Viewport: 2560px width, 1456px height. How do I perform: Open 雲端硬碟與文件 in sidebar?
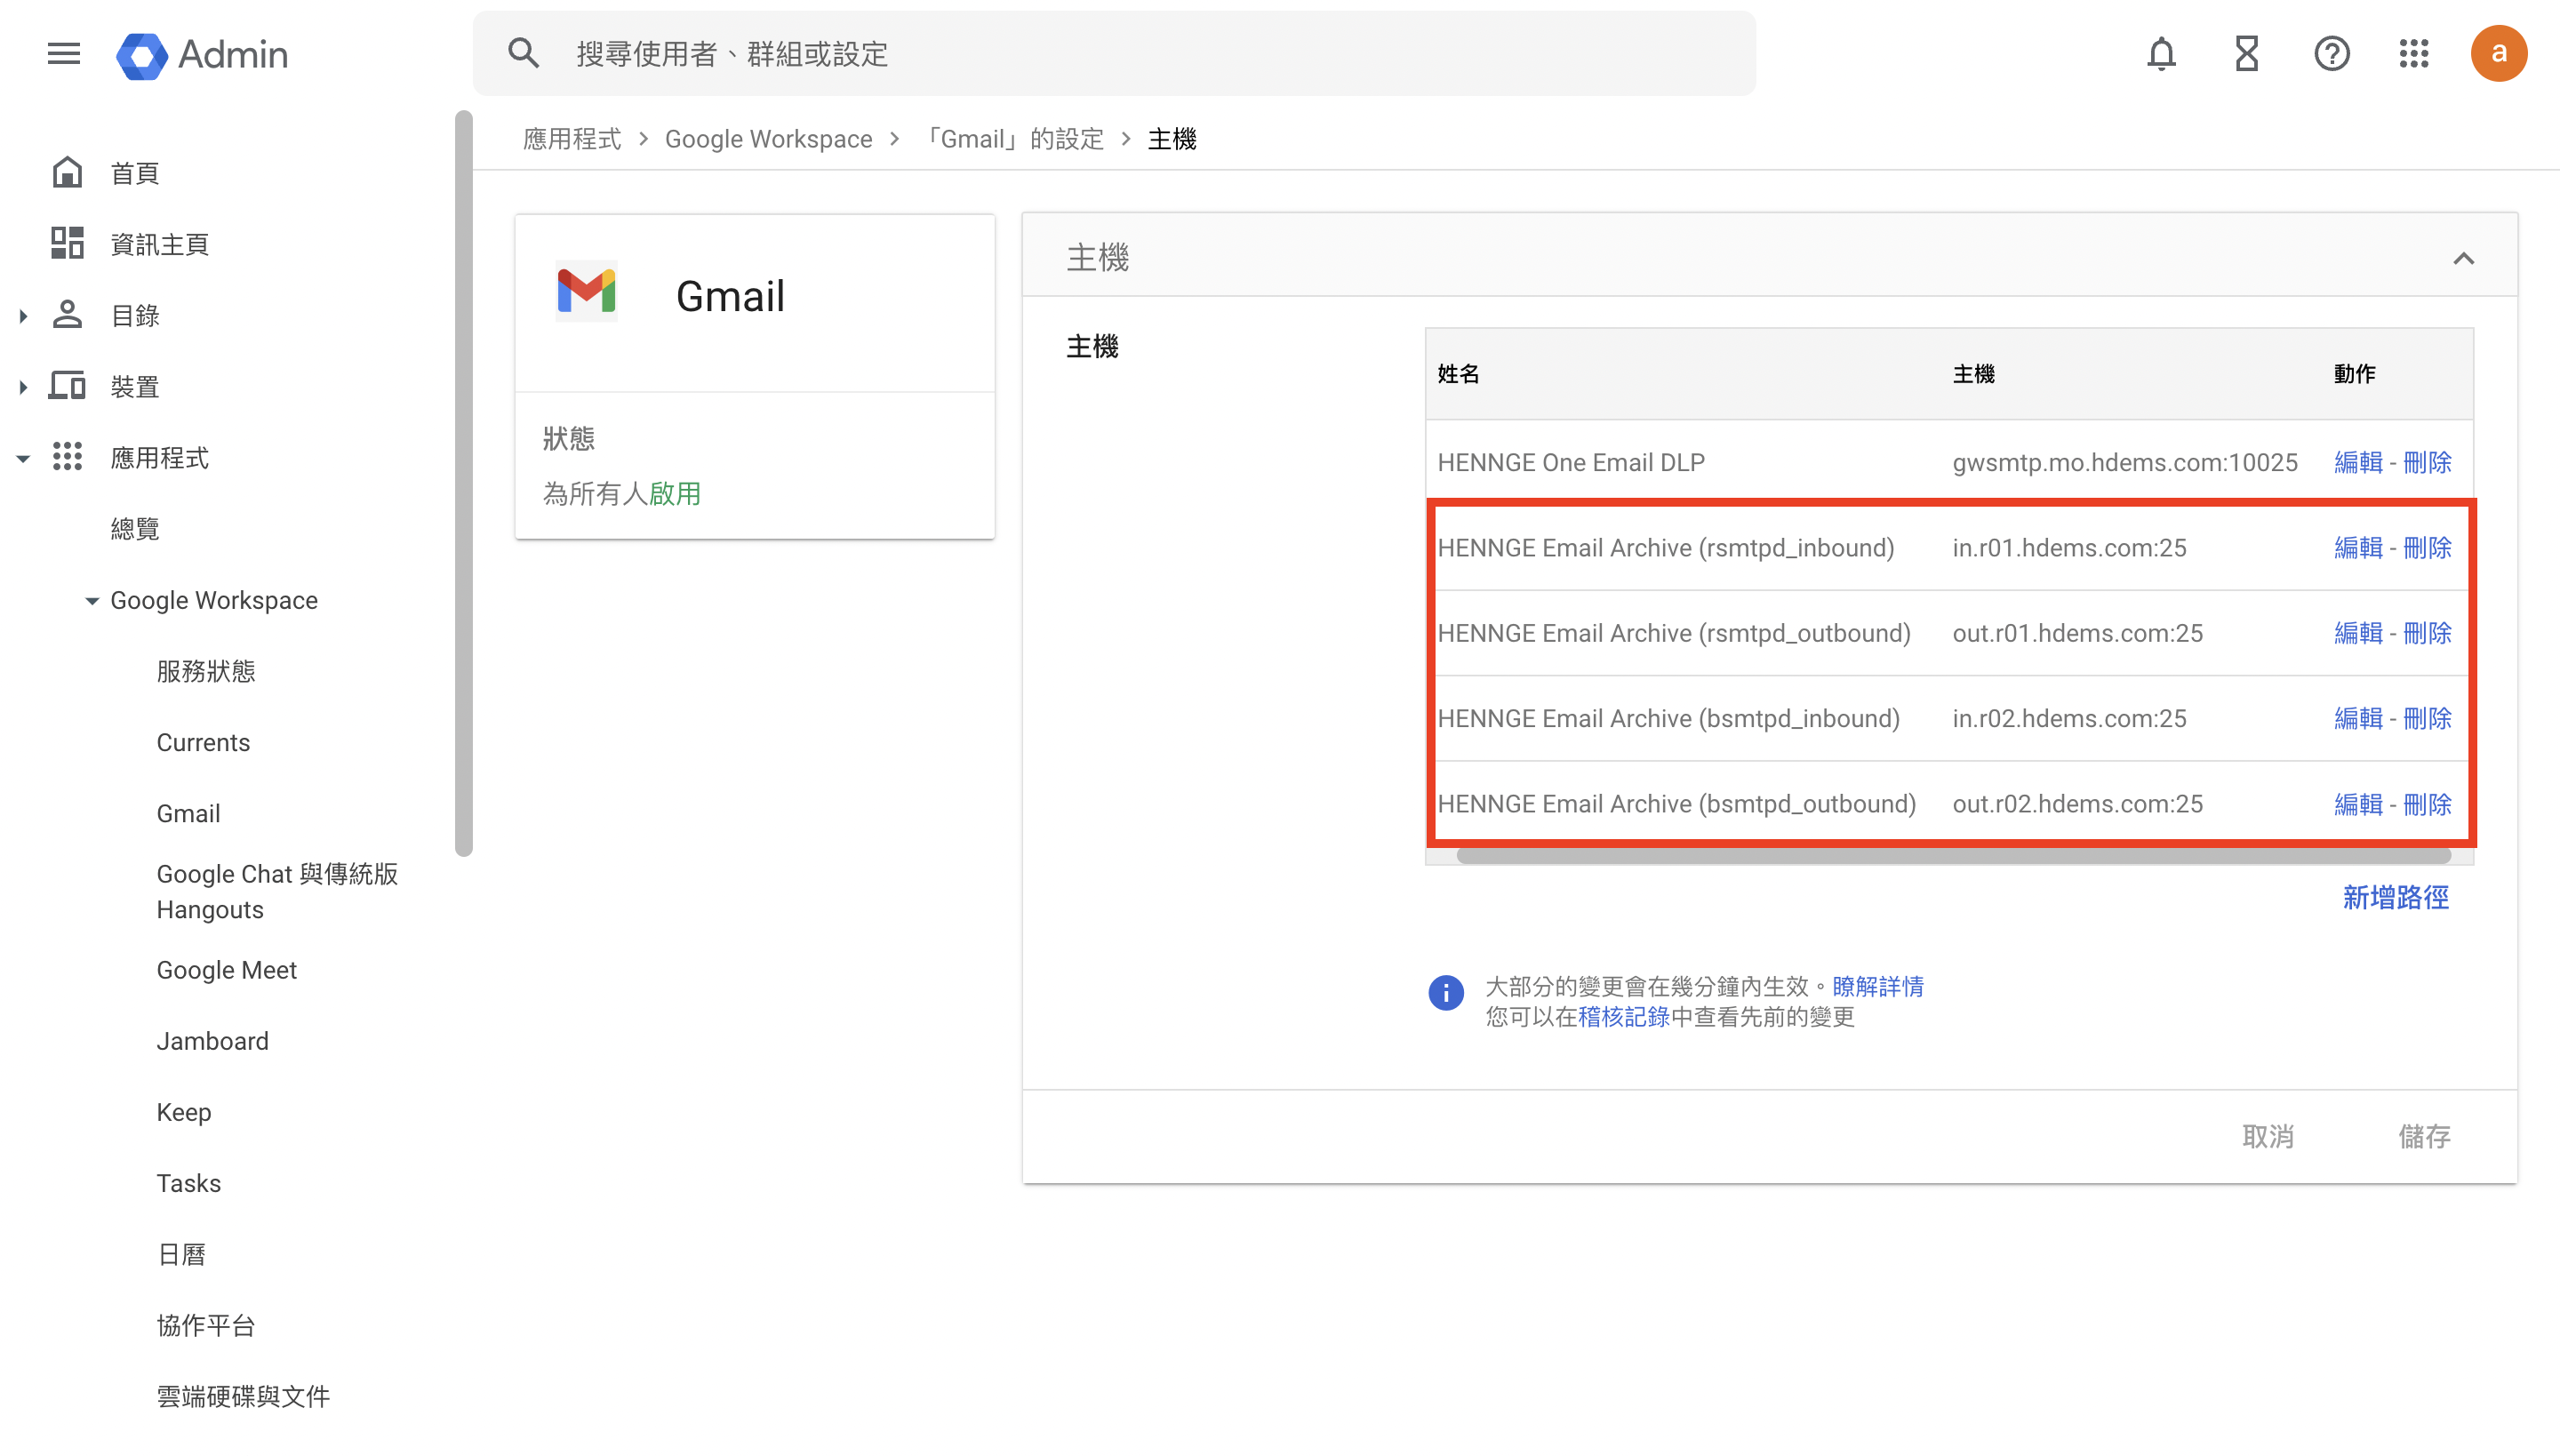(243, 1396)
